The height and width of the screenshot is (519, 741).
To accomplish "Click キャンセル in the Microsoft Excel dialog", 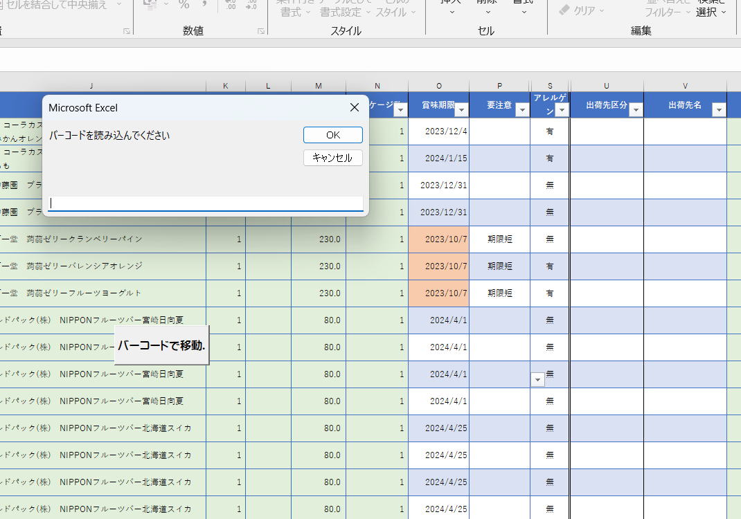I will coord(332,158).
